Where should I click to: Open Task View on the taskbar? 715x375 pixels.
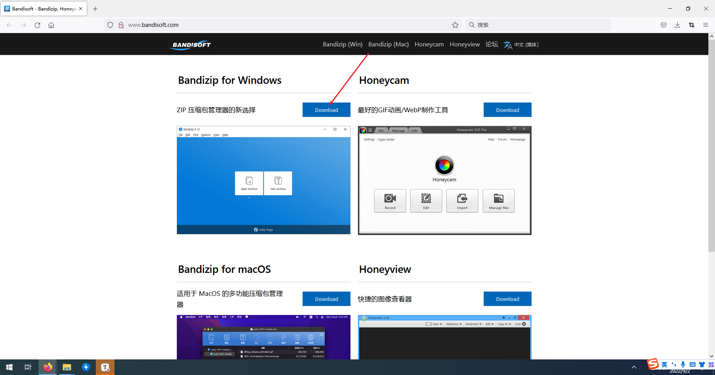coord(28,367)
